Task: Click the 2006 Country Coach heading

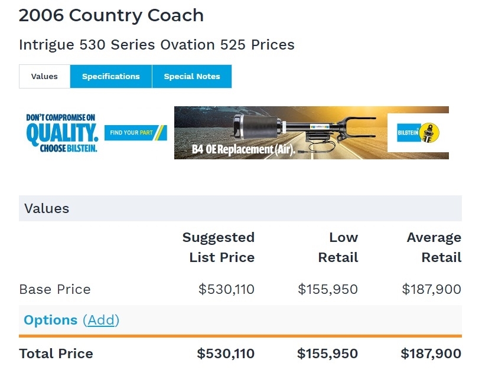Action: pos(111,15)
